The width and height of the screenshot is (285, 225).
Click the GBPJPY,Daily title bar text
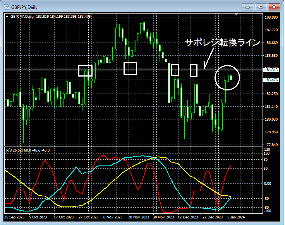[24, 7]
